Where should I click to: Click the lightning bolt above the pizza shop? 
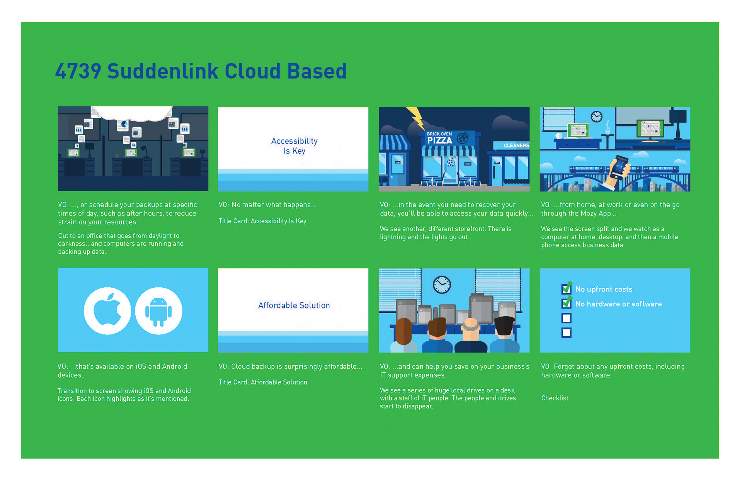[x=416, y=118]
